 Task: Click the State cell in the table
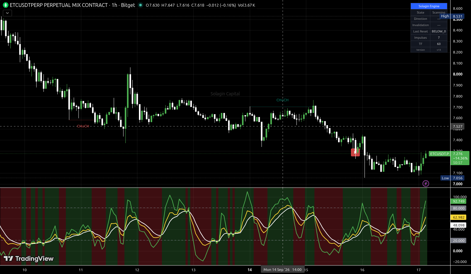coord(421,13)
